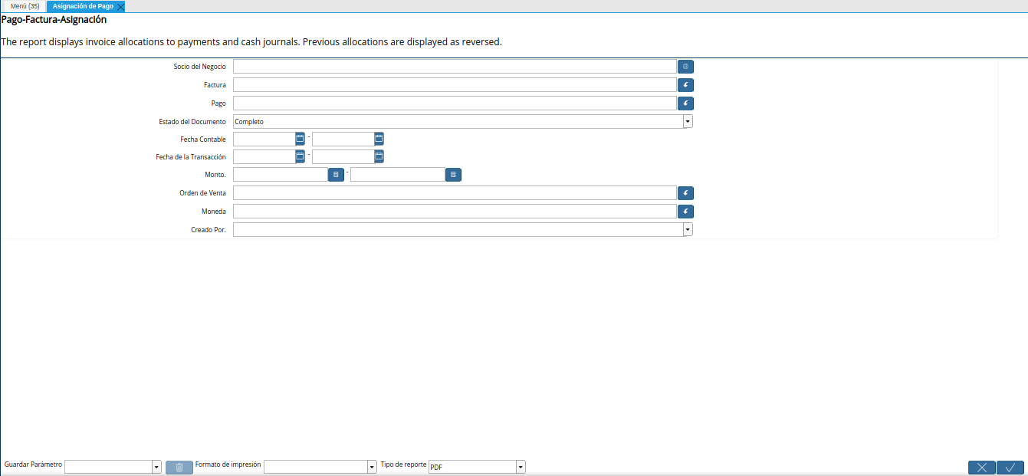Image resolution: width=1028 pixels, height=476 pixels.
Task: Open Socio del Negocio lookup icon
Action: 685,67
